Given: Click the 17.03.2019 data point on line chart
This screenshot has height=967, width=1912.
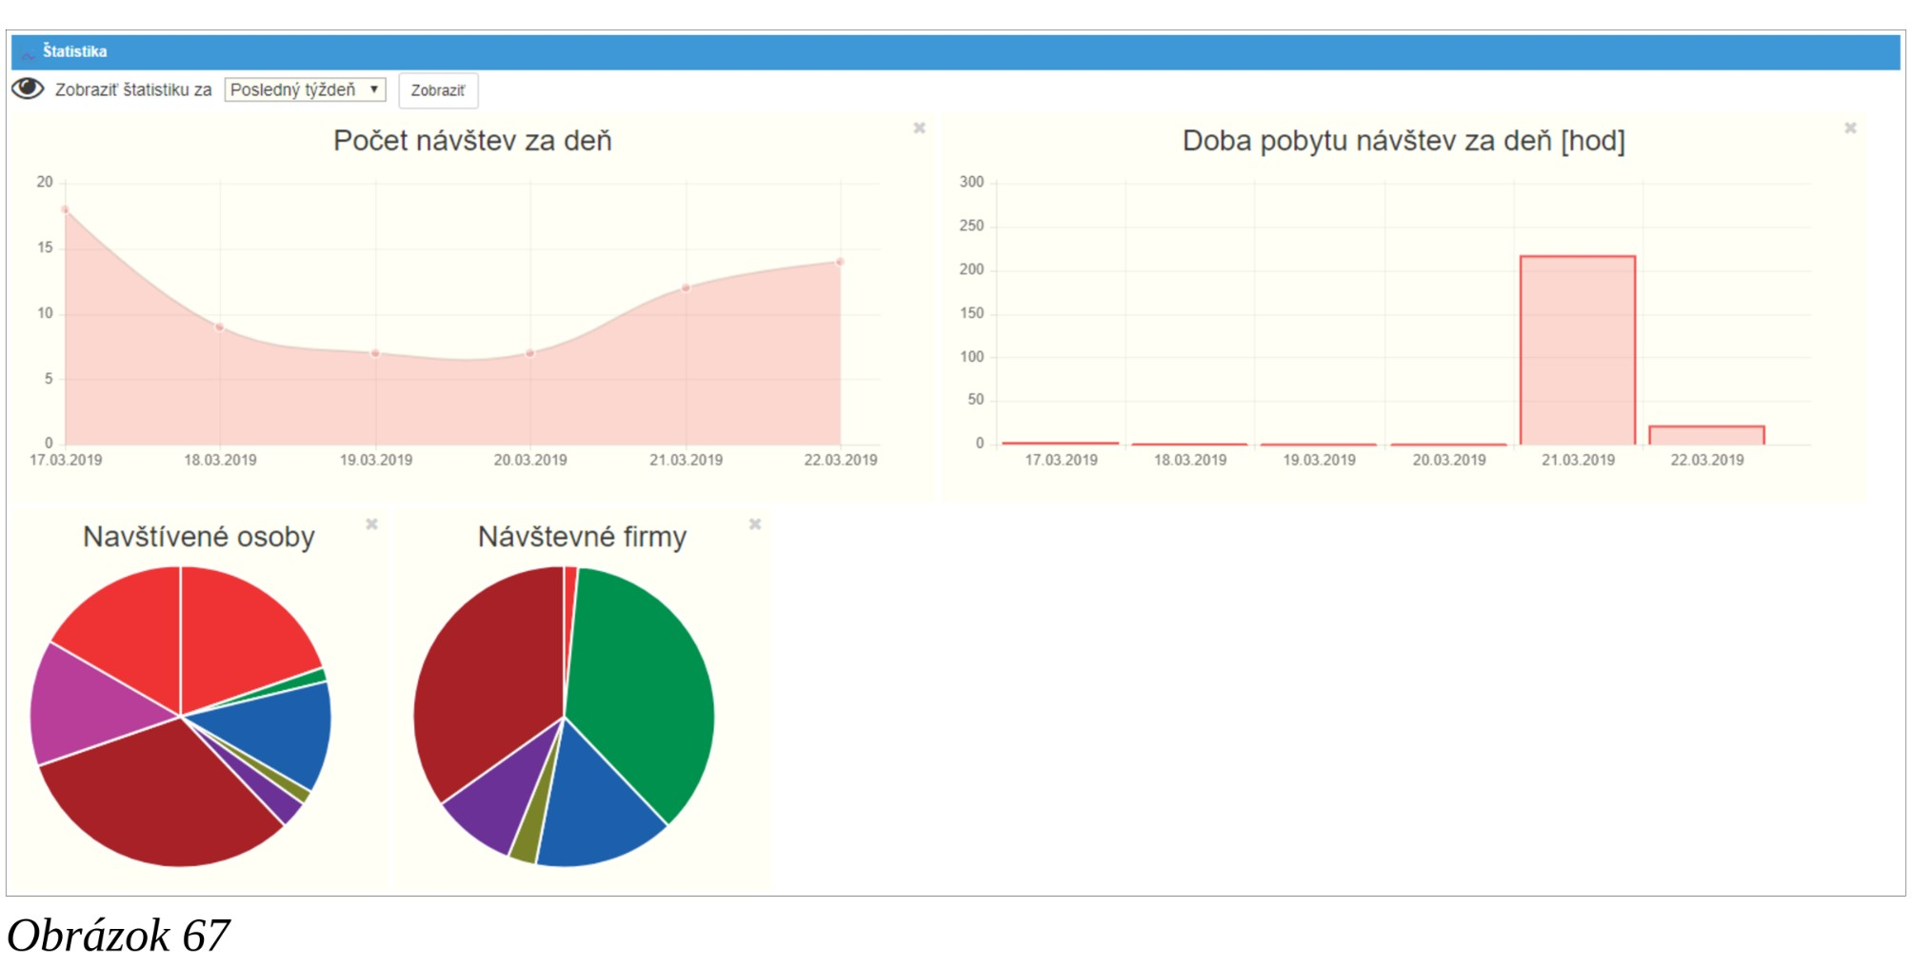Looking at the screenshot, I should [x=66, y=209].
